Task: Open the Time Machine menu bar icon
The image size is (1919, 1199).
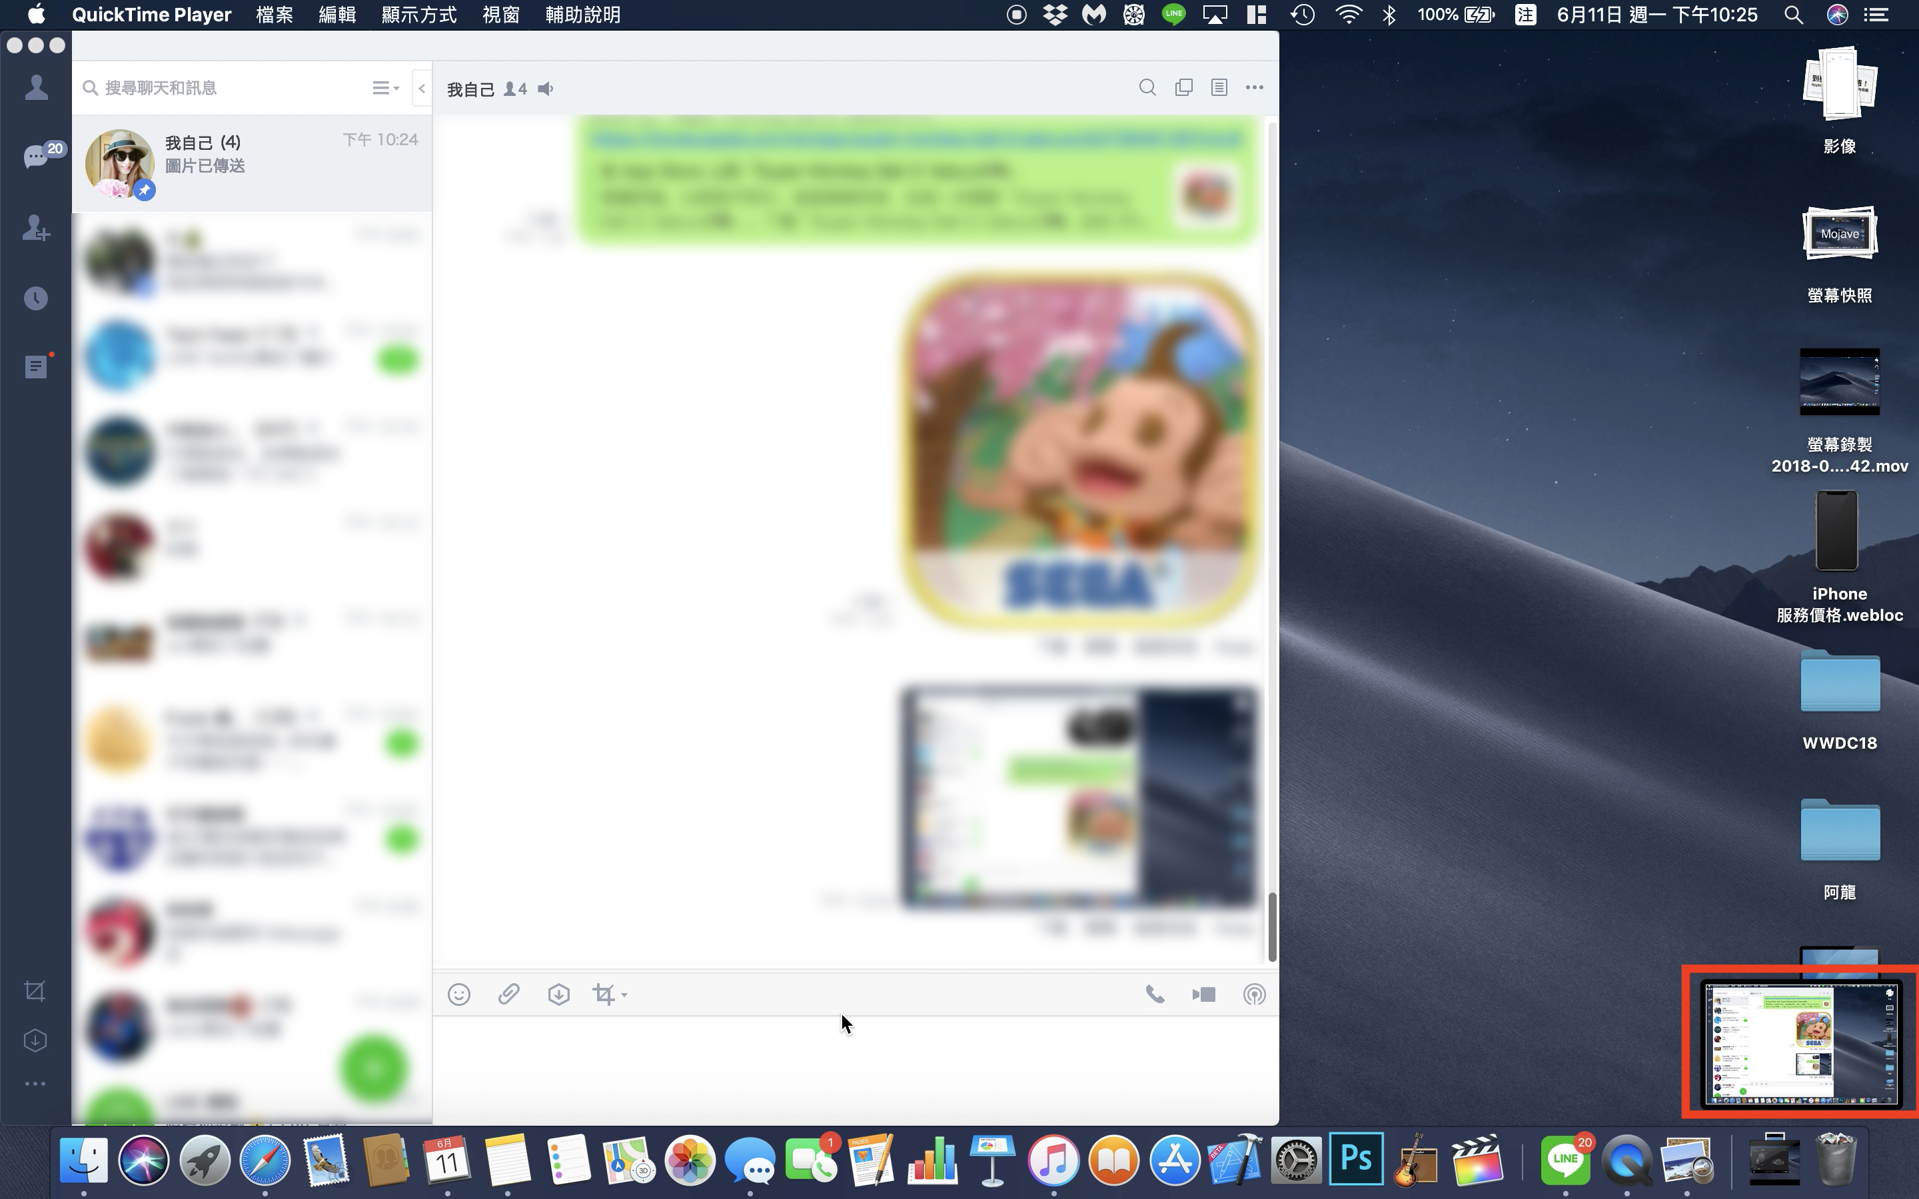Action: (x=1302, y=14)
